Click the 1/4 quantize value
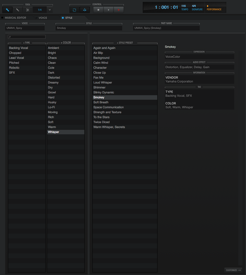Image resolution: width=246 pixels, height=275 pixels. coord(40,10)
